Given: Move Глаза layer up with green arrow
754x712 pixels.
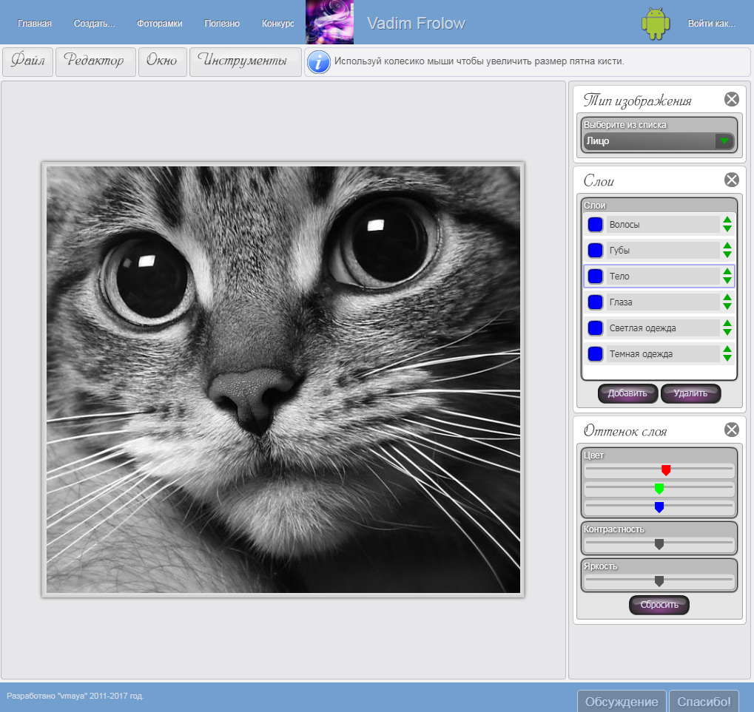Looking at the screenshot, I should (x=727, y=298).
